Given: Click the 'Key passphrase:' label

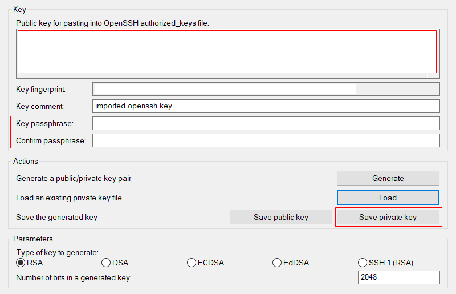Looking at the screenshot, I should tap(45, 123).
